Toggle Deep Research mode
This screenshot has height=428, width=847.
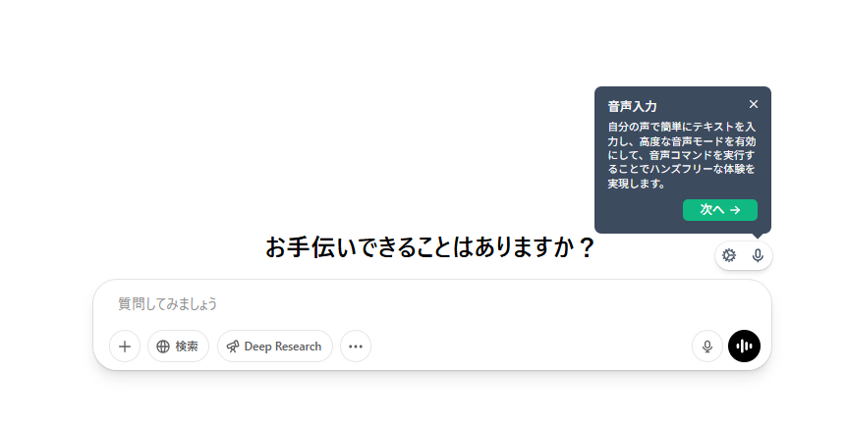(x=275, y=346)
